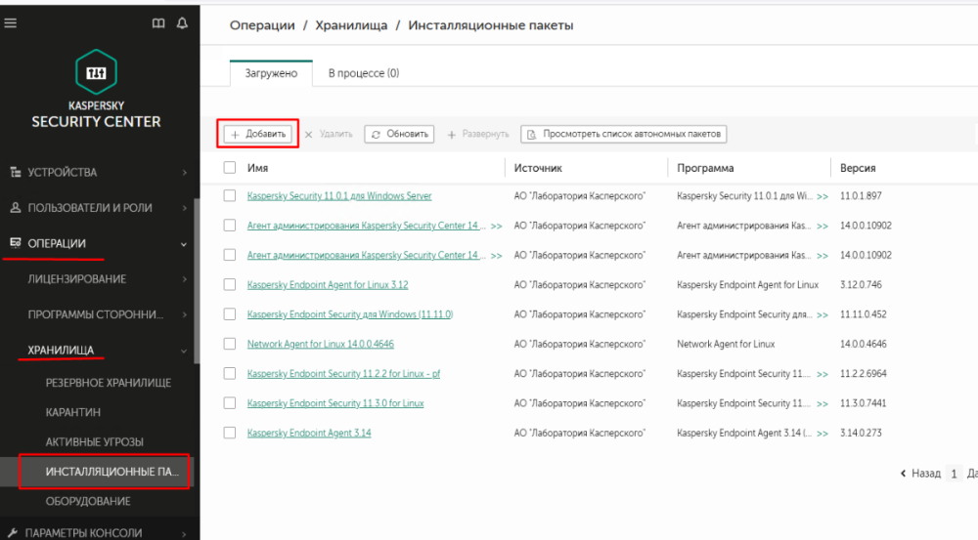Image resolution: width=978 pixels, height=540 pixels.
Task: Expand the Устройства menu chevron
Action: [x=185, y=173]
